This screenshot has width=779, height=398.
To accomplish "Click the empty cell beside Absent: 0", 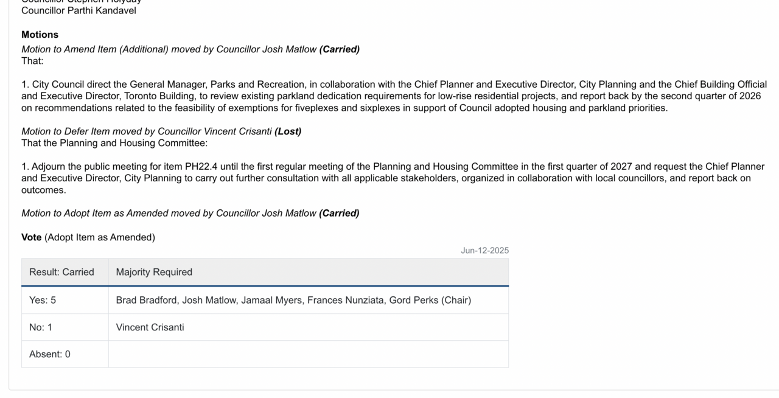I will tap(308, 354).
